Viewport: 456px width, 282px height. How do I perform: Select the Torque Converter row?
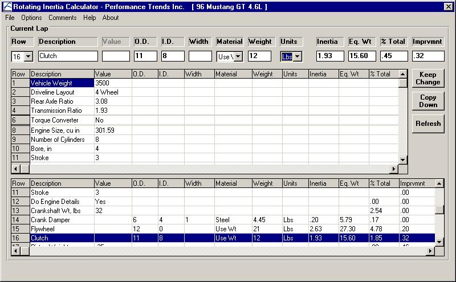click(205, 120)
